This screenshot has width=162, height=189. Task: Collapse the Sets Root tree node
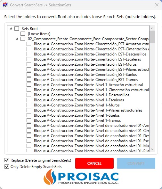tap(11, 29)
